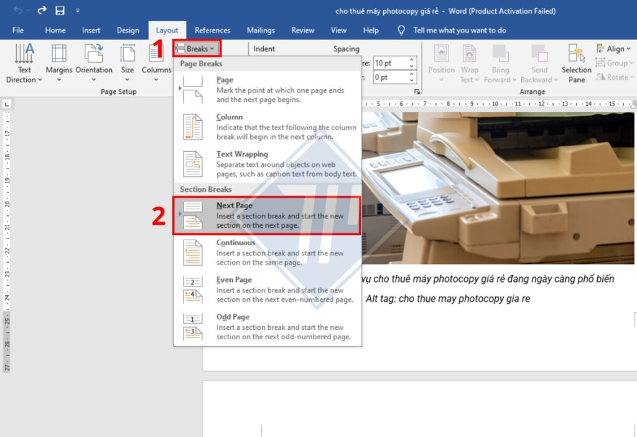Expand the Wrap Text dropdown arrow
637x437 pixels.
click(x=477, y=80)
